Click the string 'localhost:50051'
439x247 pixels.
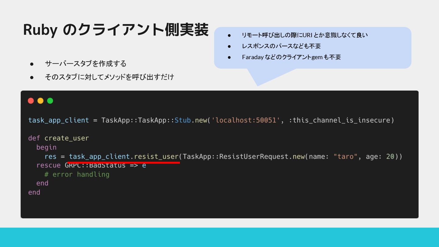[246, 120]
